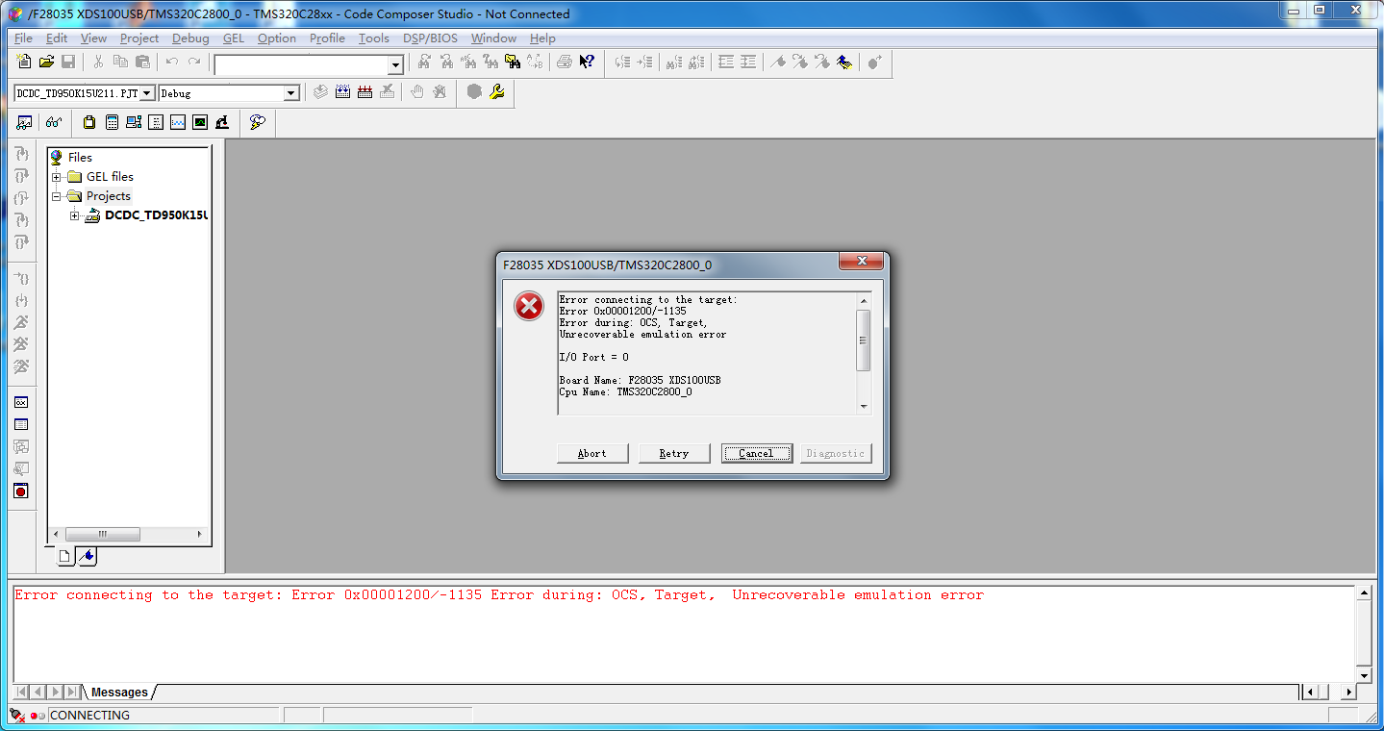Click the microscope toolbar icon

pyautogui.click(x=222, y=122)
